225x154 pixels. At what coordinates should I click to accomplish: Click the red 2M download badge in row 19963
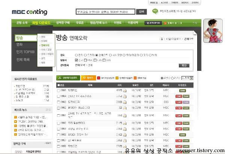[x=179, y=102]
